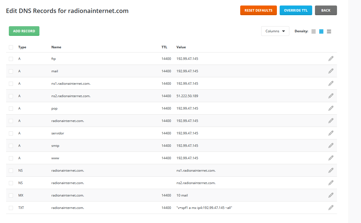Click the Reset Defaults button
This screenshot has height=223, width=361.
(258, 10)
